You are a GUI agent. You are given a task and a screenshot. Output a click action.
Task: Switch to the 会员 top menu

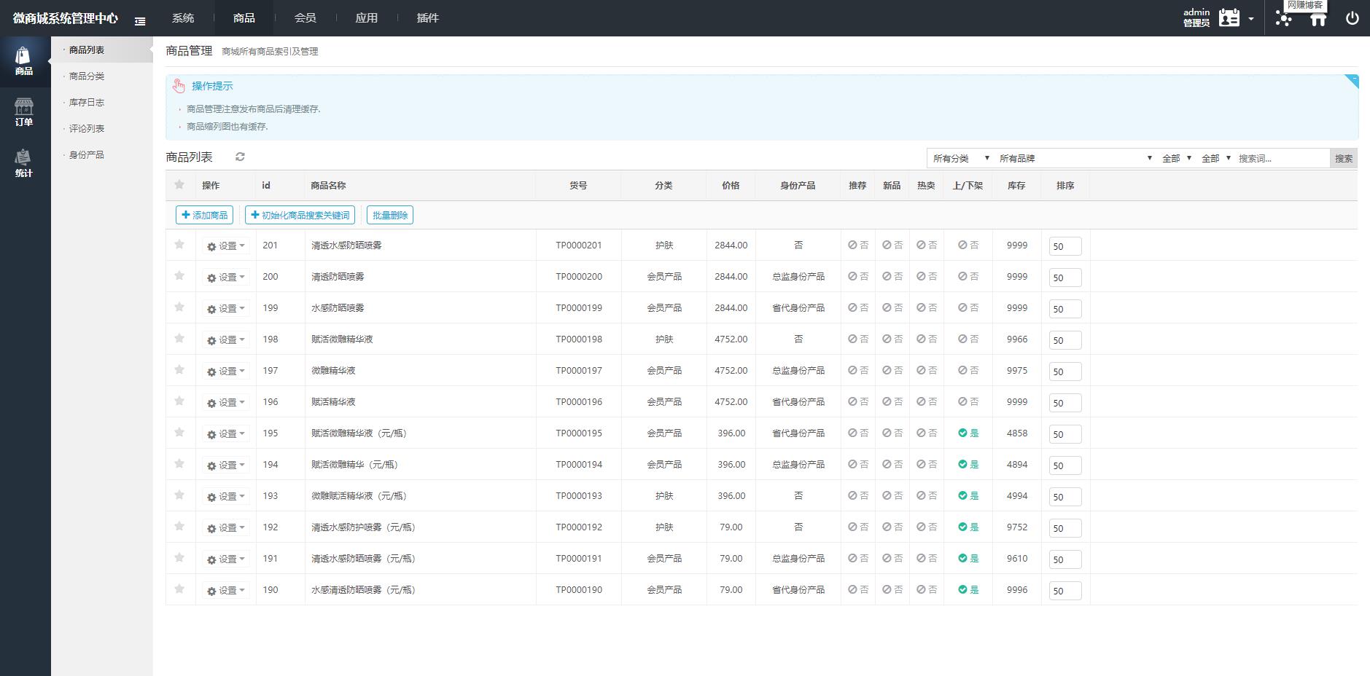(x=305, y=17)
